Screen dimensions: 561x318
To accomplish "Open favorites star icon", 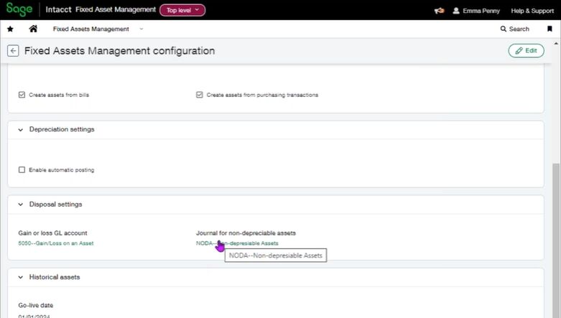I will (10, 29).
